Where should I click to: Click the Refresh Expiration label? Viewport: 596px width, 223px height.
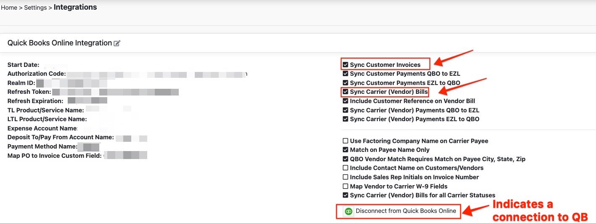pos(35,101)
